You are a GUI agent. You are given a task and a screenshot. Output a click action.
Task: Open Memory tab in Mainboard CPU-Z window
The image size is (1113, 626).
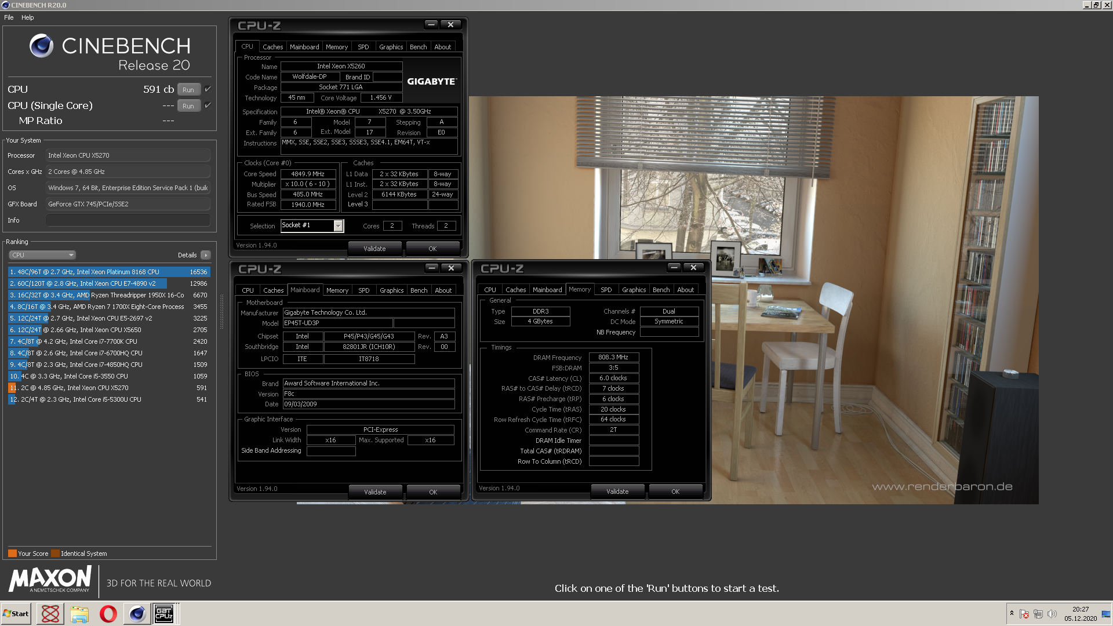coord(337,290)
